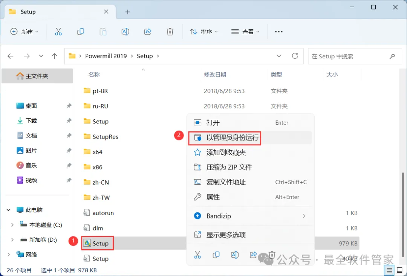Click the Delete trash icon in the toolbar
This screenshot has width=407, height=276.
[170, 32]
